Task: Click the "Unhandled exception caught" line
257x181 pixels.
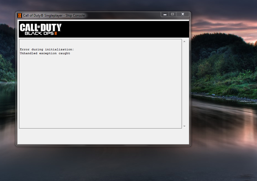Action: coord(45,53)
